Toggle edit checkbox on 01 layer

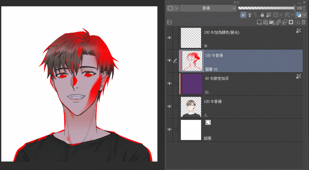point(176,84)
